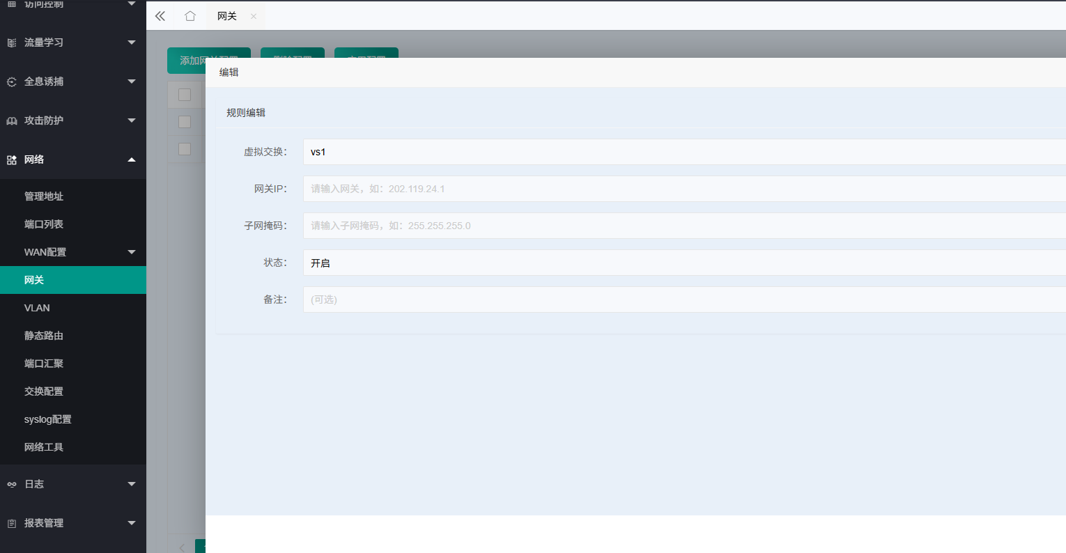
Task: Open the 网络工具 sidebar link
Action: [44, 447]
